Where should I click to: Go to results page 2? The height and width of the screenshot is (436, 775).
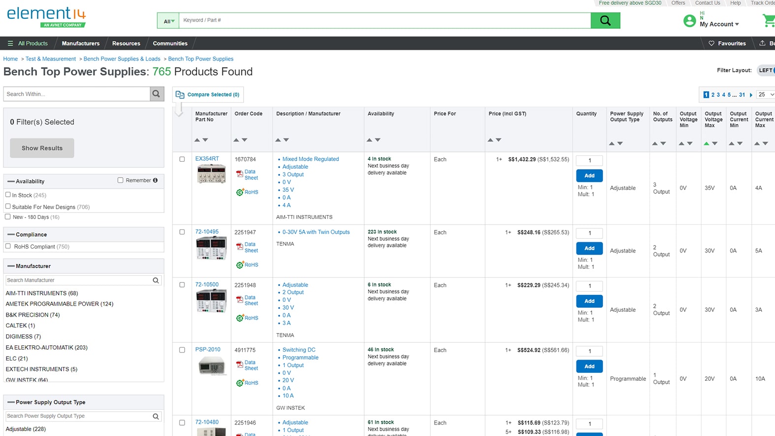point(712,95)
